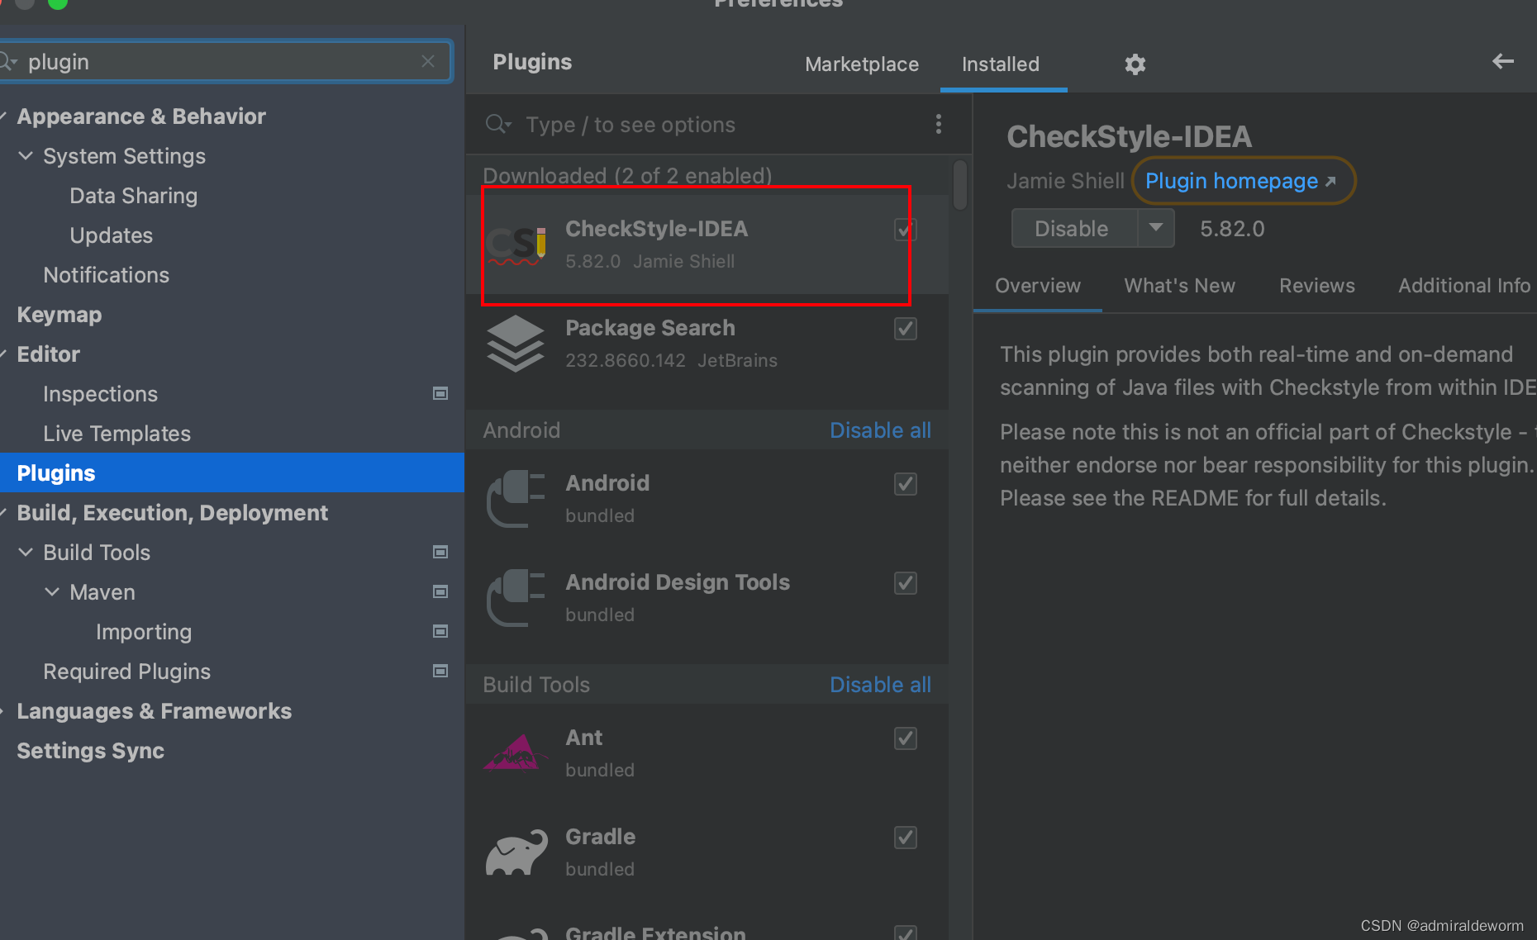Select Notifications settings
Viewport: 1537px width, 940px height.
point(107,275)
